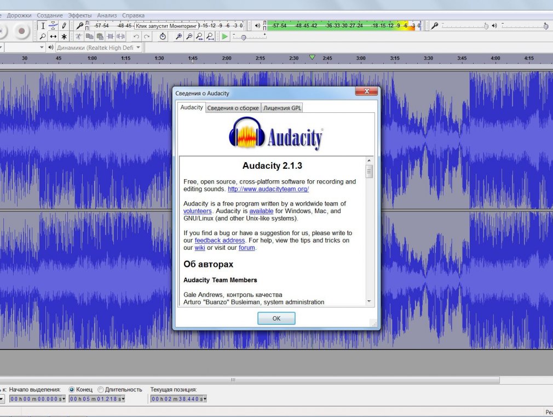Click the Copy icon in edit toolbar
Viewport: 553px width, 417px height.
[89, 36]
